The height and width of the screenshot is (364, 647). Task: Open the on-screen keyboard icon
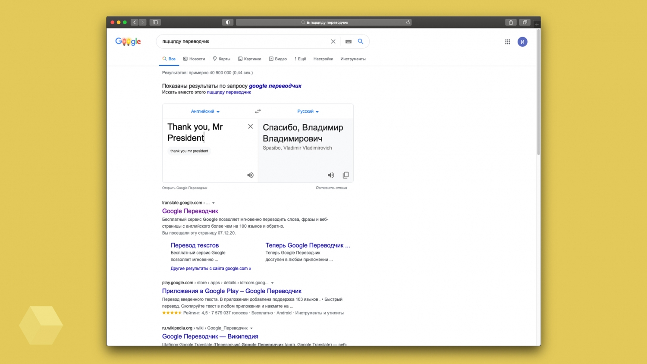pyautogui.click(x=349, y=41)
